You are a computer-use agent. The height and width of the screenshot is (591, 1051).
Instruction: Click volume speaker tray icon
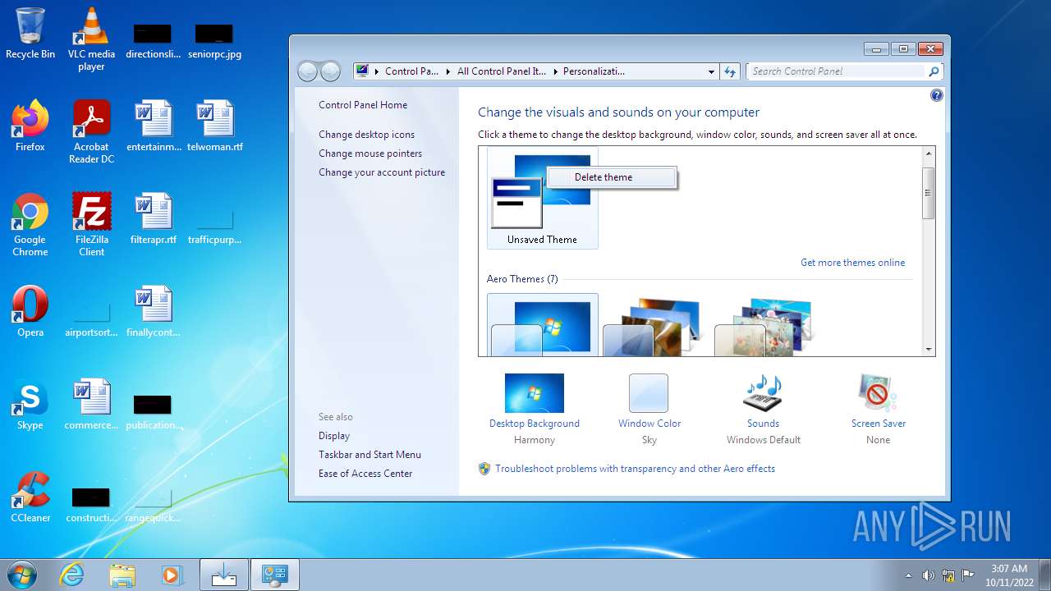point(928,575)
